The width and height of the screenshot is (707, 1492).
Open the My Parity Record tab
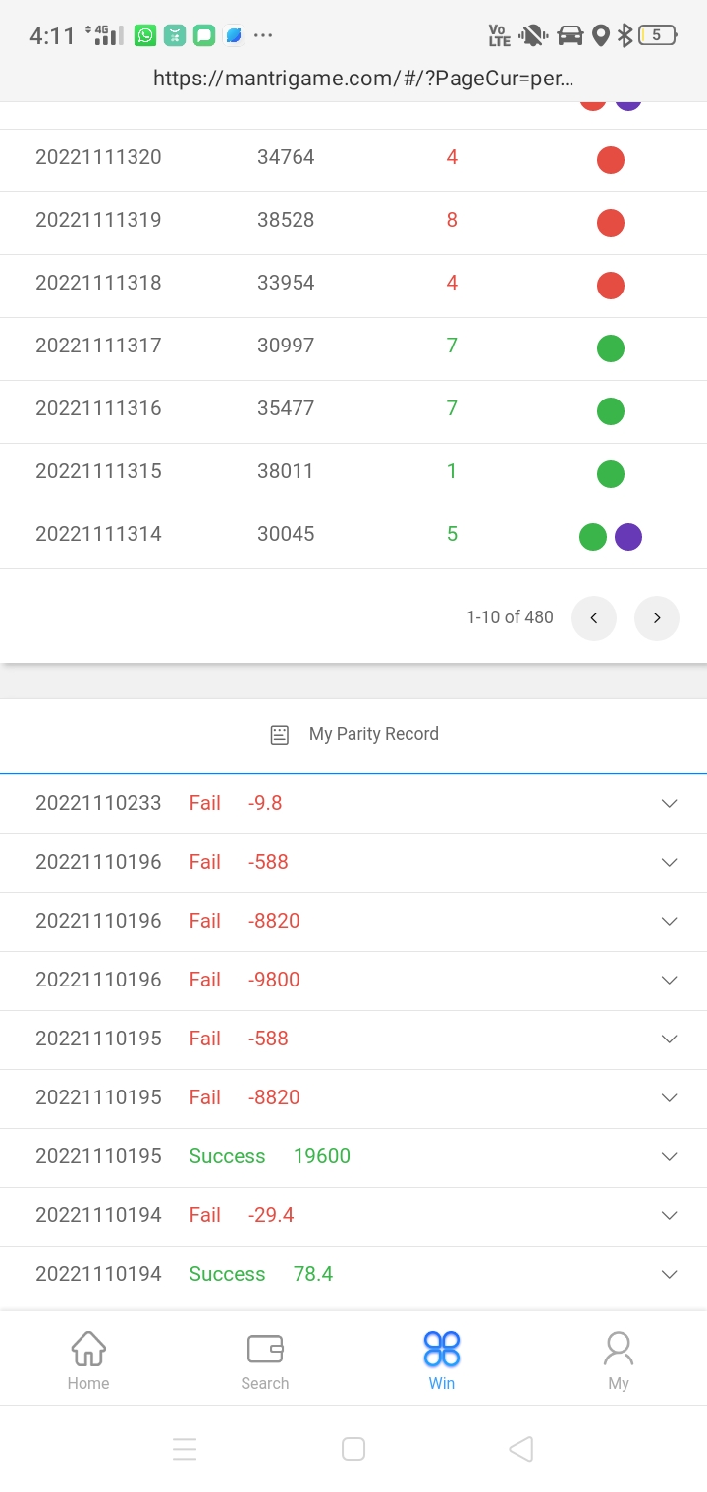(373, 735)
